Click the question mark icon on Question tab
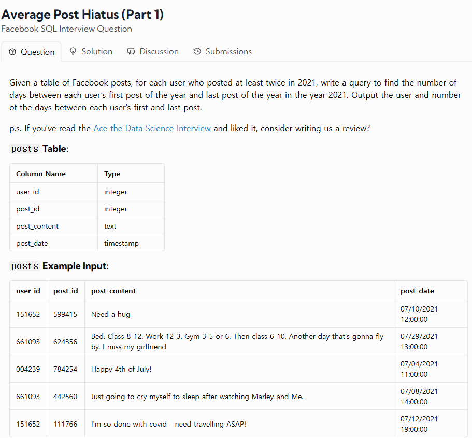The image size is (472, 438). [x=12, y=52]
